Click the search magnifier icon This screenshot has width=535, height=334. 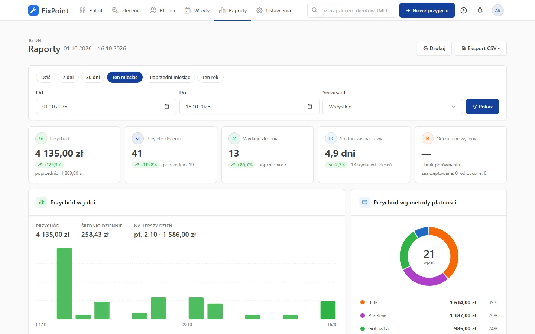315,10
